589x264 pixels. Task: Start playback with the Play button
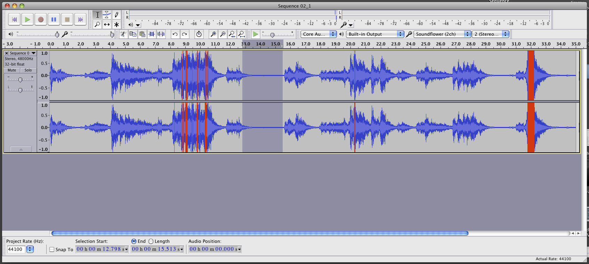pyautogui.click(x=27, y=19)
